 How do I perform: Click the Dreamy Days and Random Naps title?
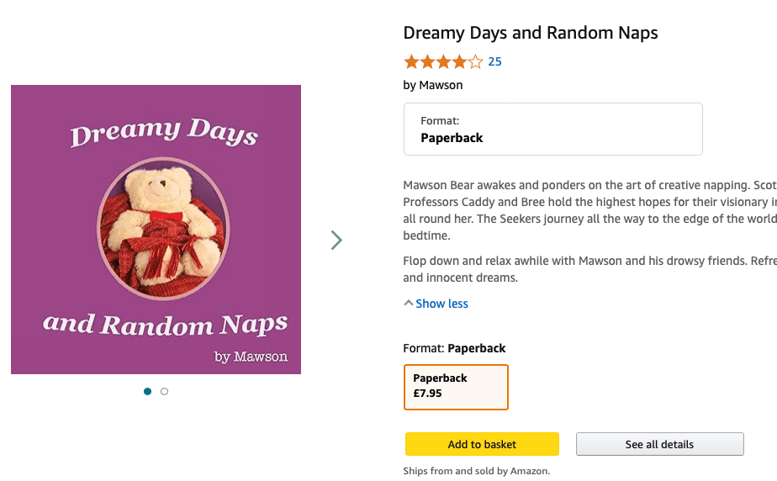click(531, 34)
